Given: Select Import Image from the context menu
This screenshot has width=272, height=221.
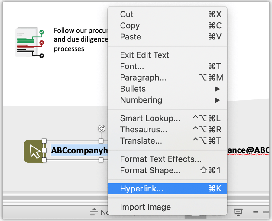Looking at the screenshot, I should [x=145, y=207].
